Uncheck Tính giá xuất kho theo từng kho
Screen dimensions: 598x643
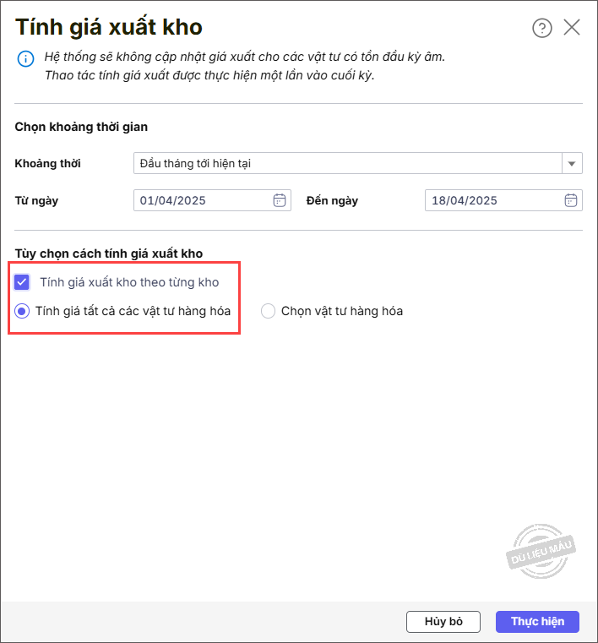(23, 282)
